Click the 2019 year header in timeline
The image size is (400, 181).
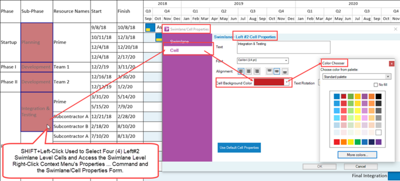(238, 4)
